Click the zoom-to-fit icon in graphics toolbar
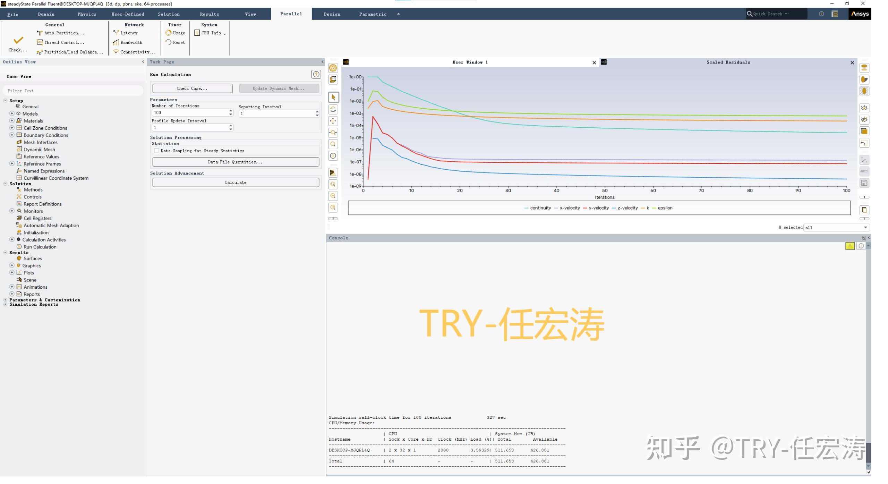Screen dimensions: 888x484 click(333, 184)
